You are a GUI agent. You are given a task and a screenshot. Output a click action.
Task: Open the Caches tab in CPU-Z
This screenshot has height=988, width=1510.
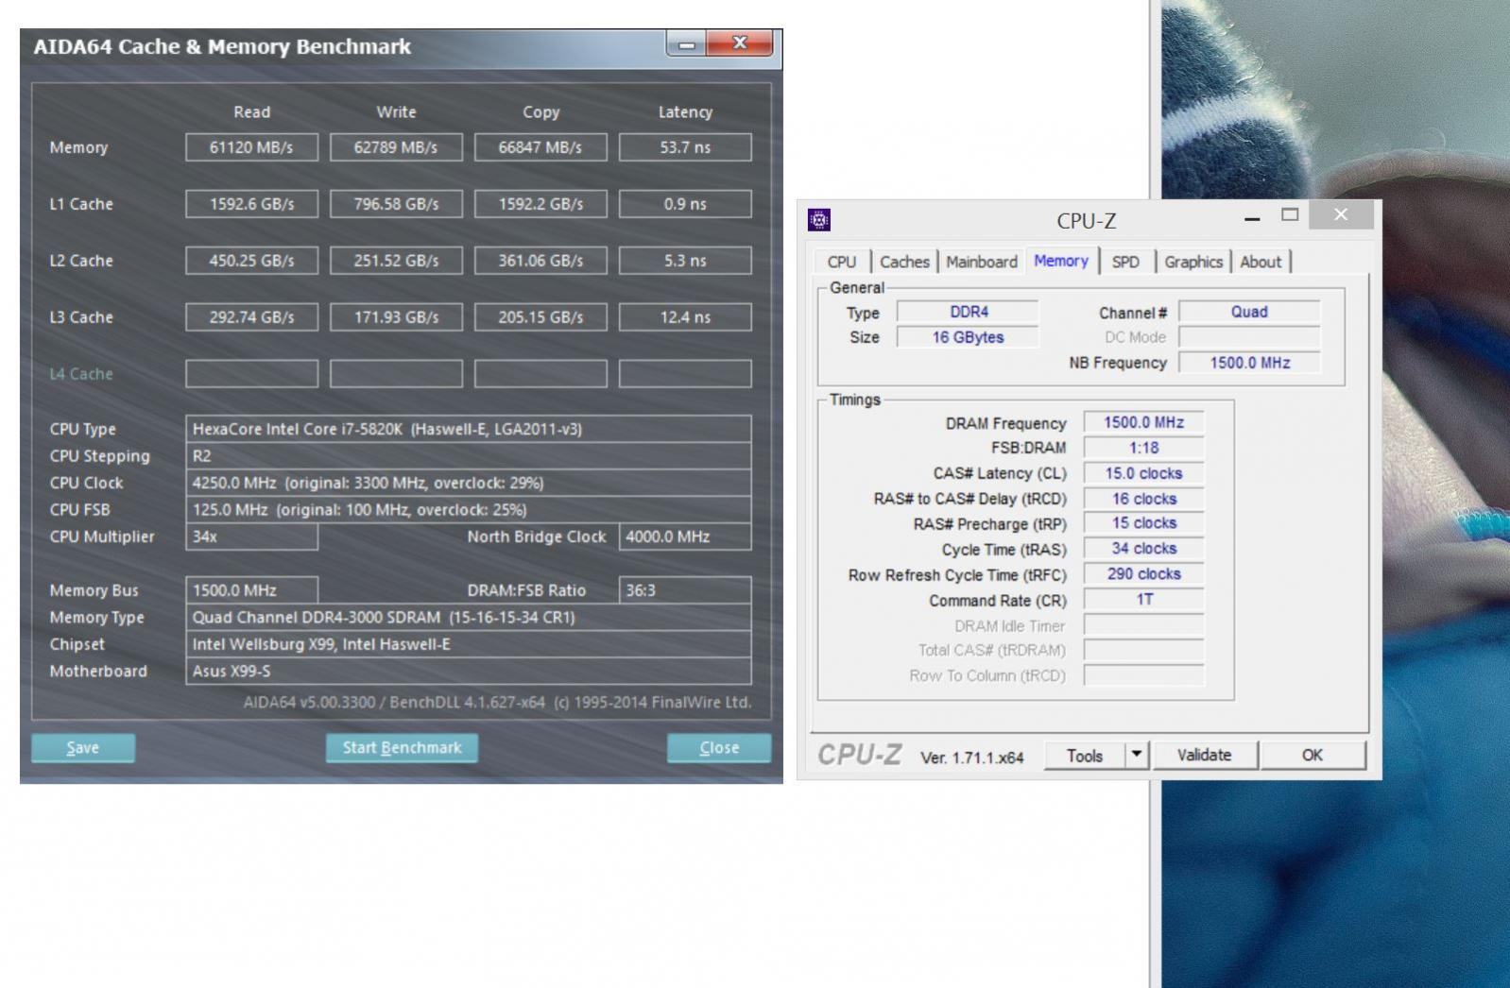coord(904,262)
